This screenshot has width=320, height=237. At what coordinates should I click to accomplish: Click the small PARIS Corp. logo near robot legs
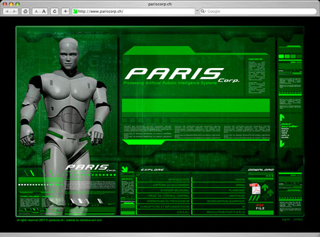90,168
